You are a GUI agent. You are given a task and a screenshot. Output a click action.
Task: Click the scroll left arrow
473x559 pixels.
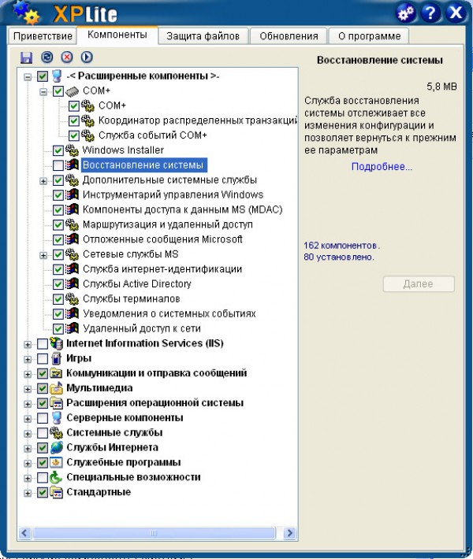pos(24,533)
